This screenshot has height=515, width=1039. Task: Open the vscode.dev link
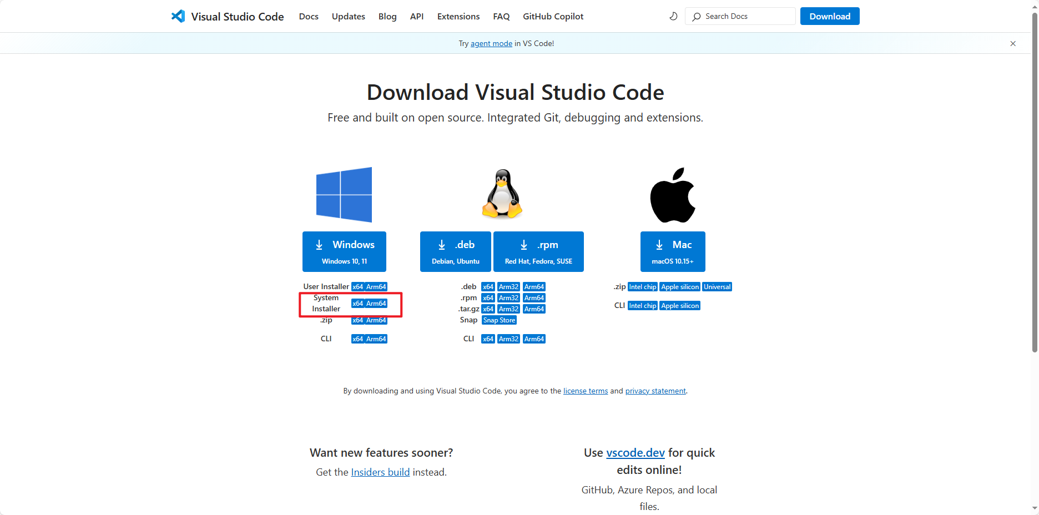click(635, 453)
